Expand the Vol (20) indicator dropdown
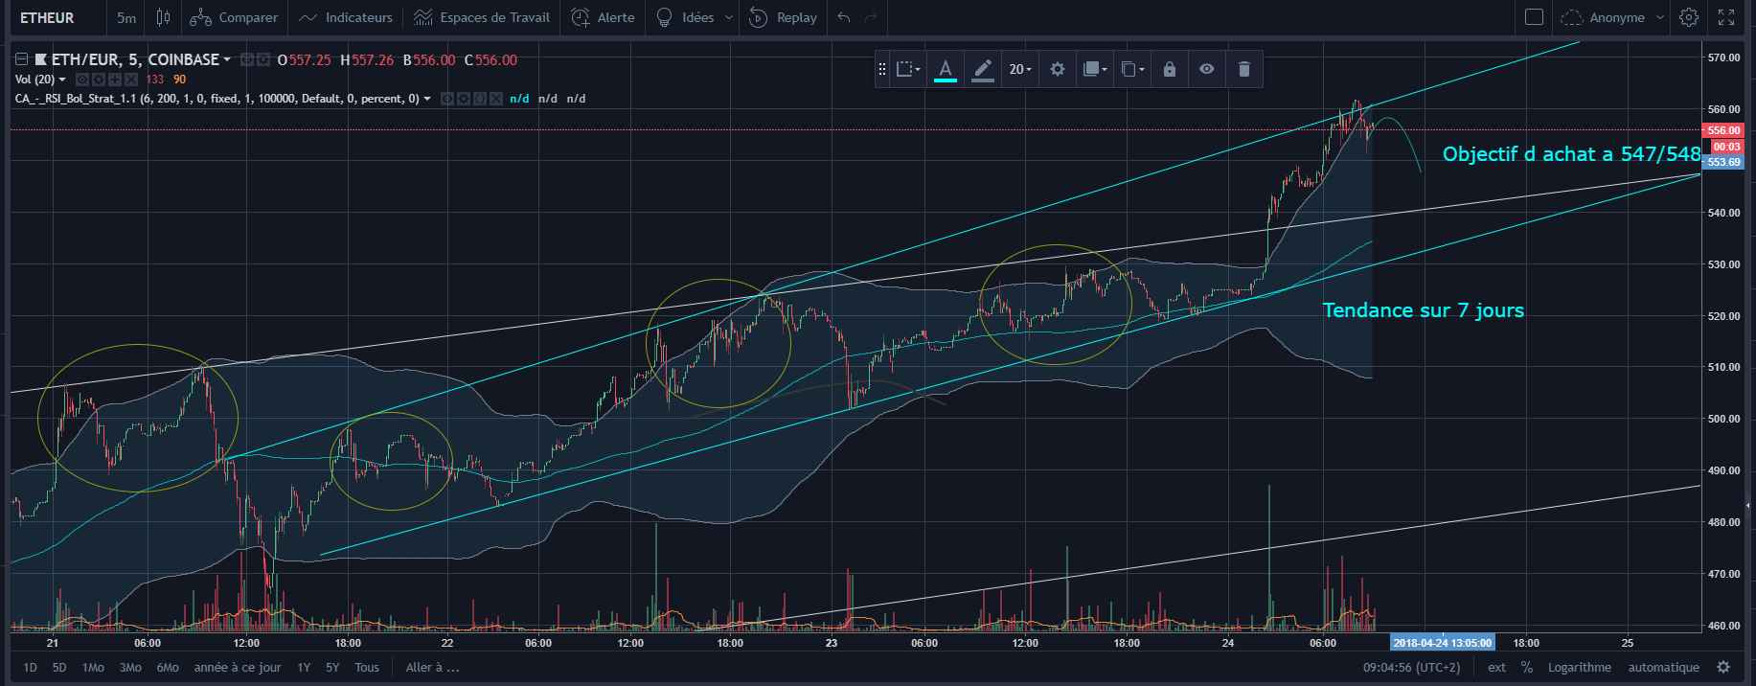Viewport: 1756px width, 686px height. (62, 80)
